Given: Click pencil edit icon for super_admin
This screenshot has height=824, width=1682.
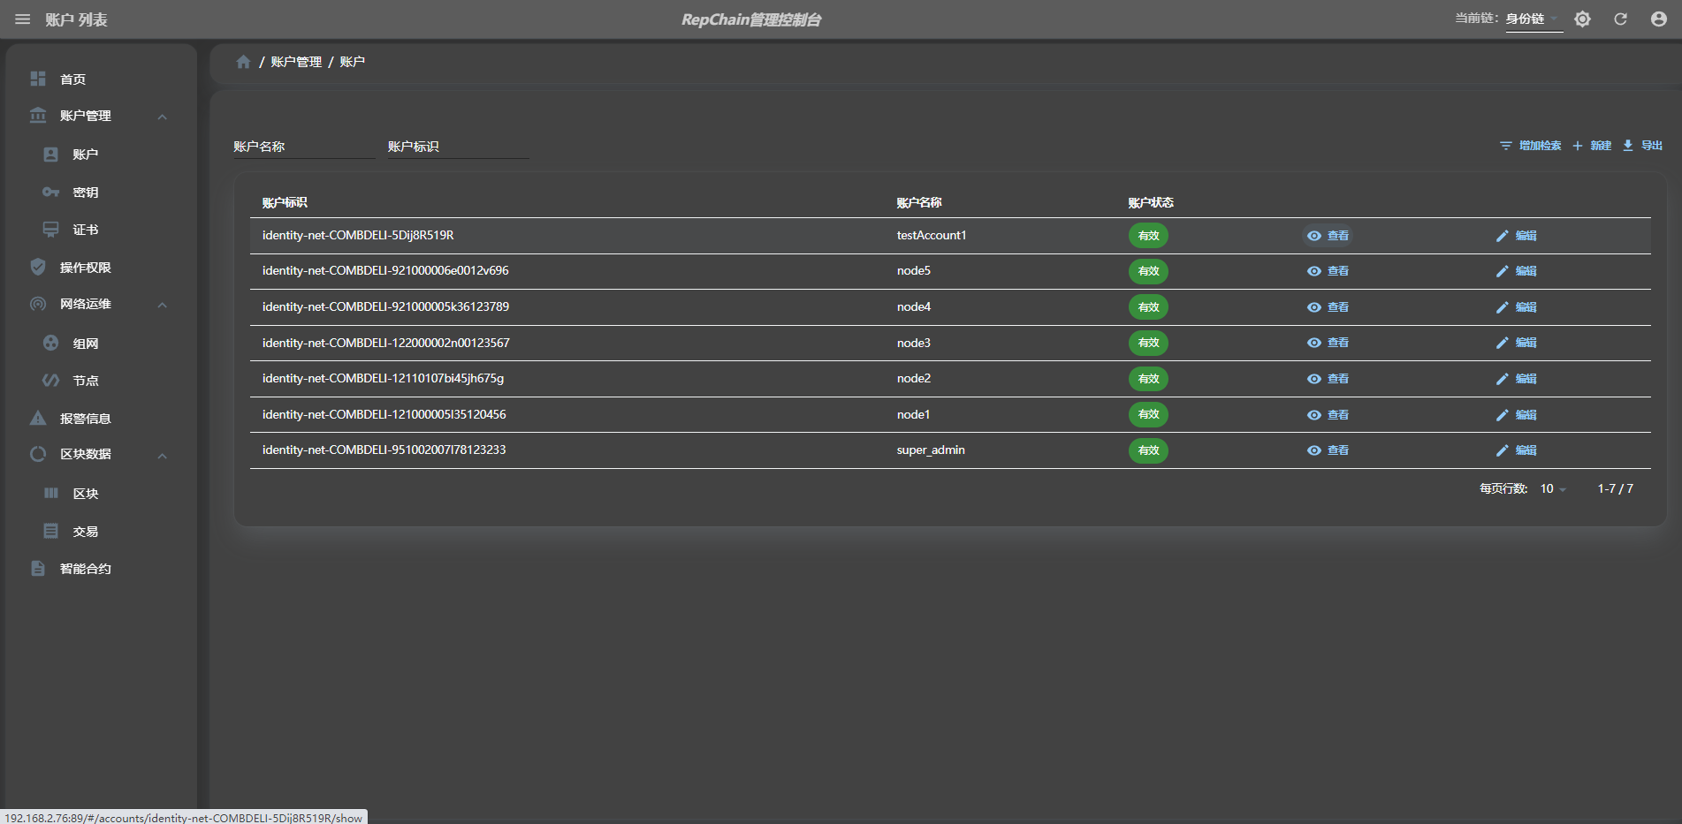Looking at the screenshot, I should (1502, 450).
